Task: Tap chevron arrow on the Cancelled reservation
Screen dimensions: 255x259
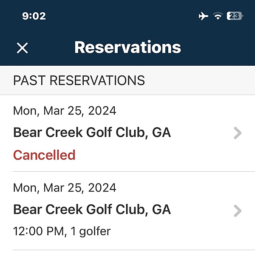Action: [x=238, y=134]
